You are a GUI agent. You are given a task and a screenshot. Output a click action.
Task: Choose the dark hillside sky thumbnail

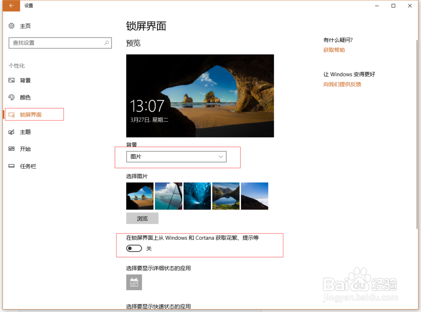tap(255, 196)
